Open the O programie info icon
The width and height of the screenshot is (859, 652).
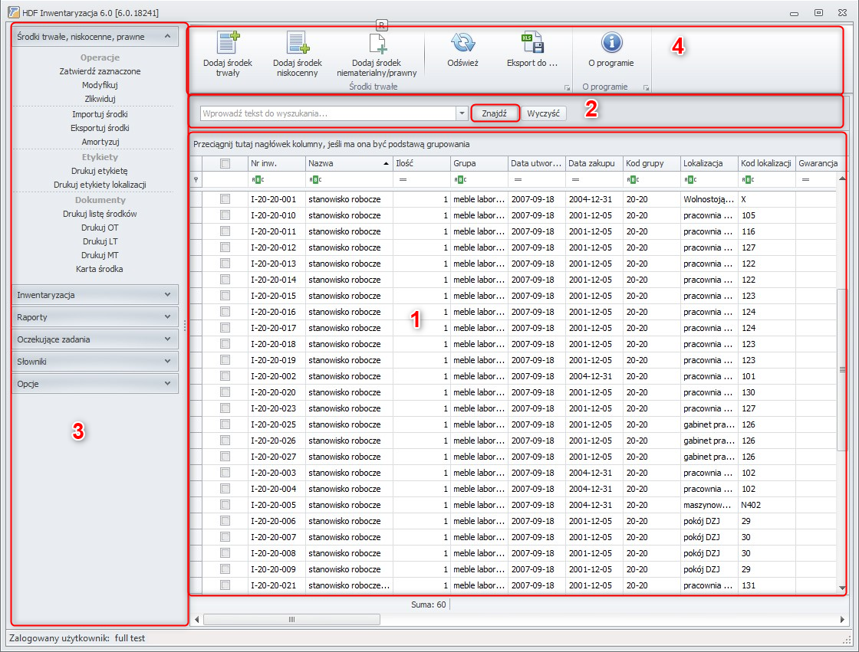[x=611, y=43]
